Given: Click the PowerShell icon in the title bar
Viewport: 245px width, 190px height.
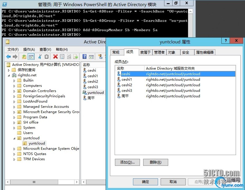Looking at the screenshot, I should [x=5, y=4].
